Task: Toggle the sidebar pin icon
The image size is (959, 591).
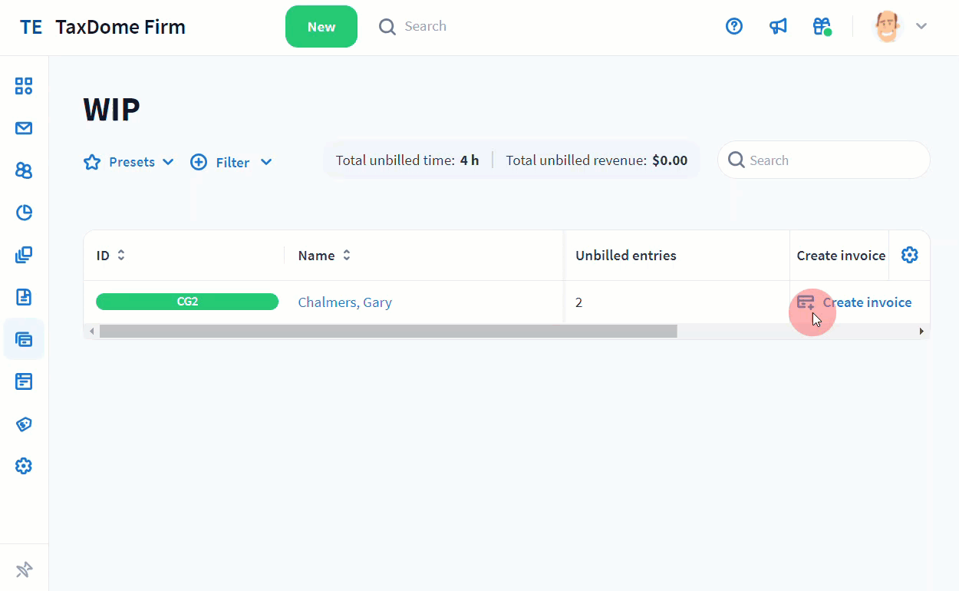Action: point(24,570)
